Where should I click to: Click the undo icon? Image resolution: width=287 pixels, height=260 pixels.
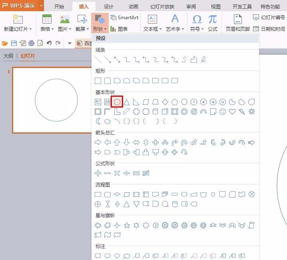click(49, 43)
